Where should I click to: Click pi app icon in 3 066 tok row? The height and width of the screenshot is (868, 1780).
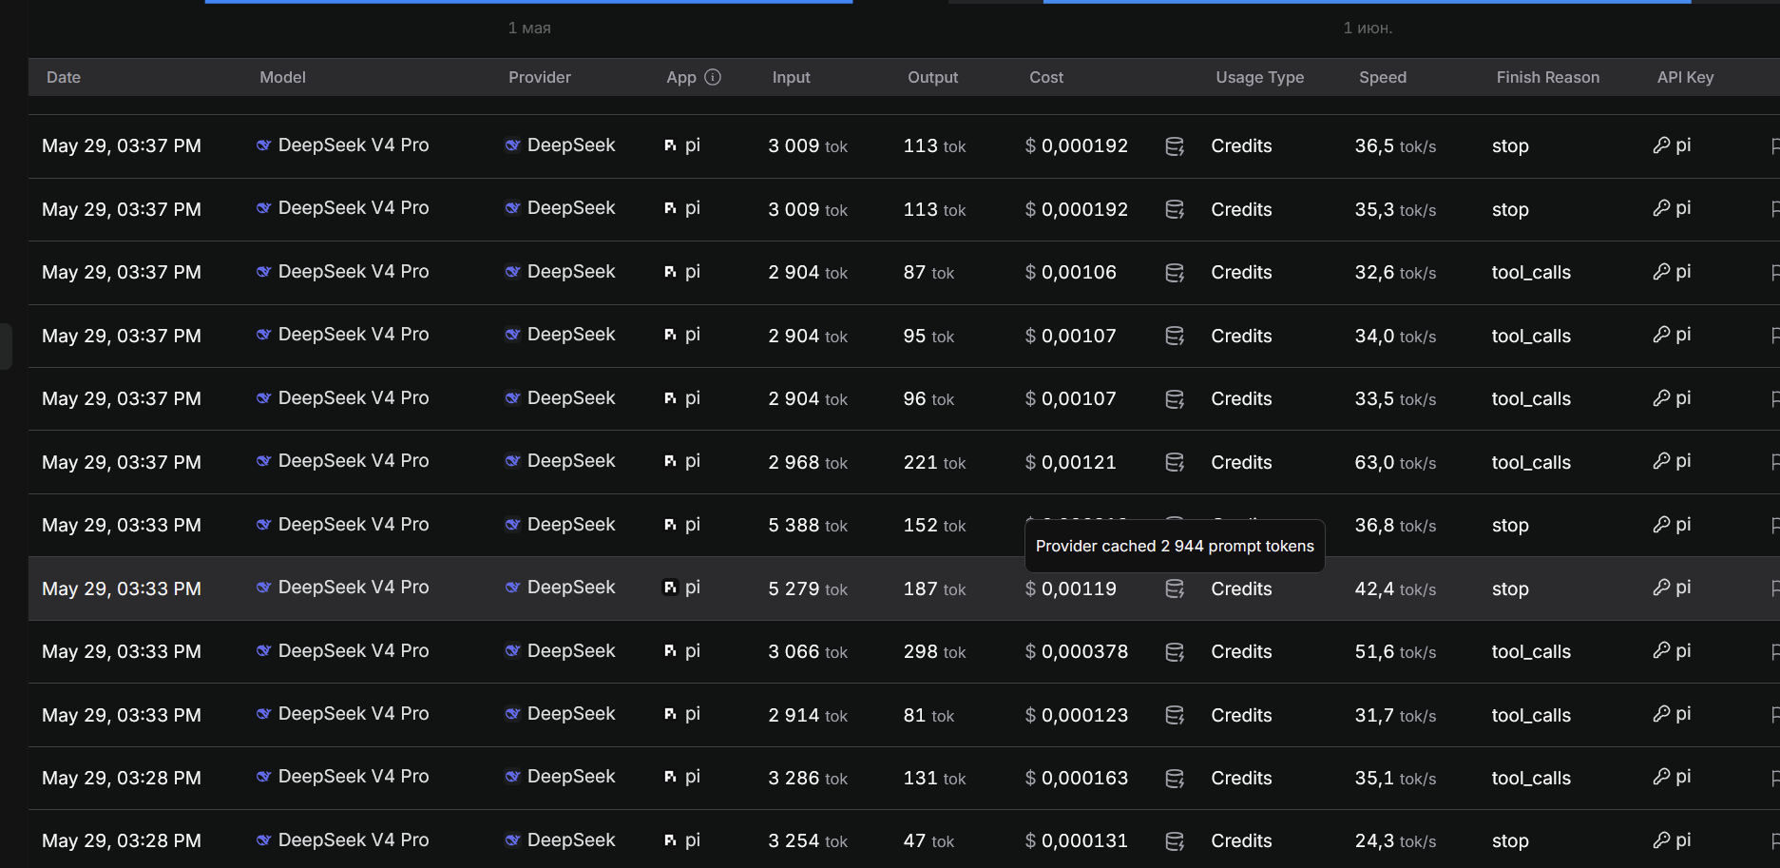[x=670, y=651]
